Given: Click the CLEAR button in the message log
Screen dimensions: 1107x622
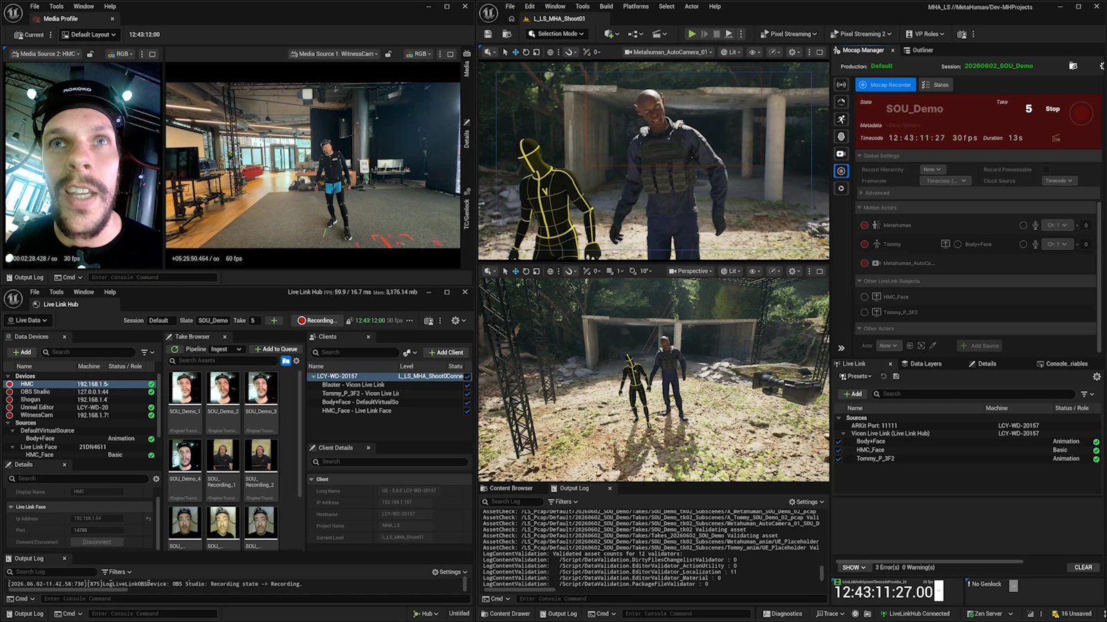Looking at the screenshot, I should (x=1083, y=567).
